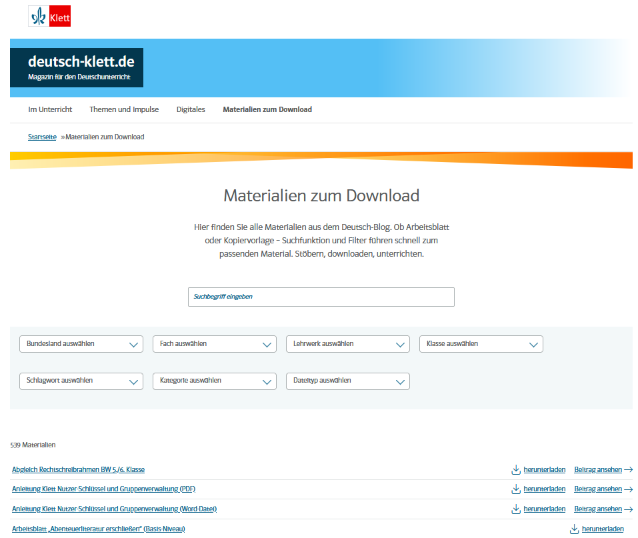Expand the Schlagwort auswählen dropdown
This screenshot has height=538, width=638.
pos(81,381)
